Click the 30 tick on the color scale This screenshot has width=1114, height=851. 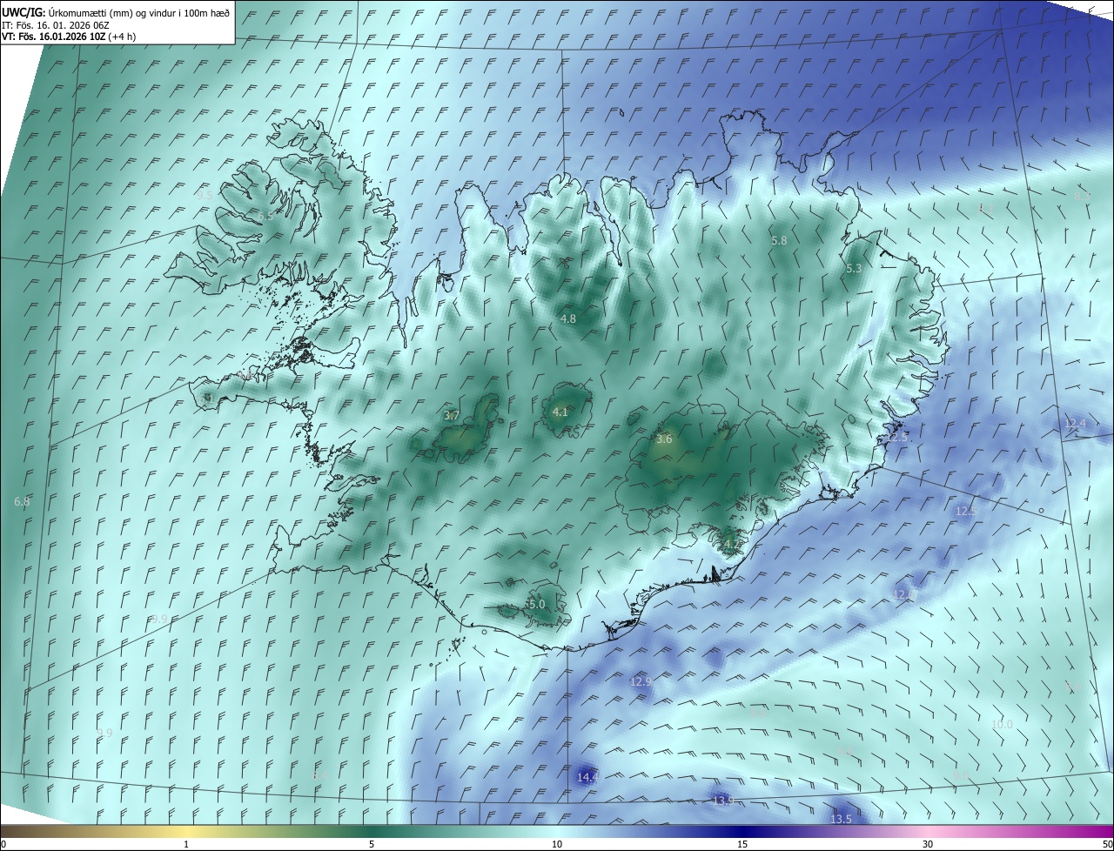pyautogui.click(x=928, y=844)
